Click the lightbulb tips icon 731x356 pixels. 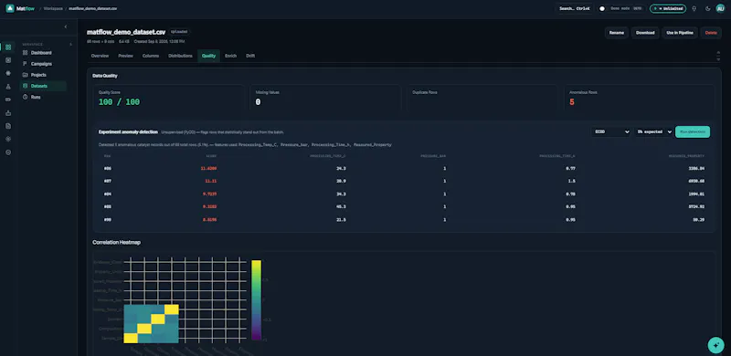(694, 8)
